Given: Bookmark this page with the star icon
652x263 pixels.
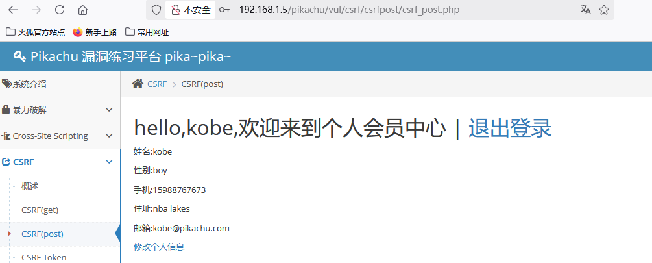Looking at the screenshot, I should [604, 10].
